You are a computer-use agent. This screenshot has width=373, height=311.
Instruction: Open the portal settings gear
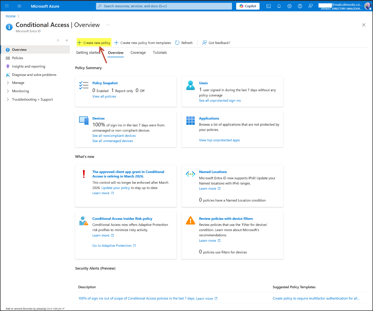pos(289,6)
